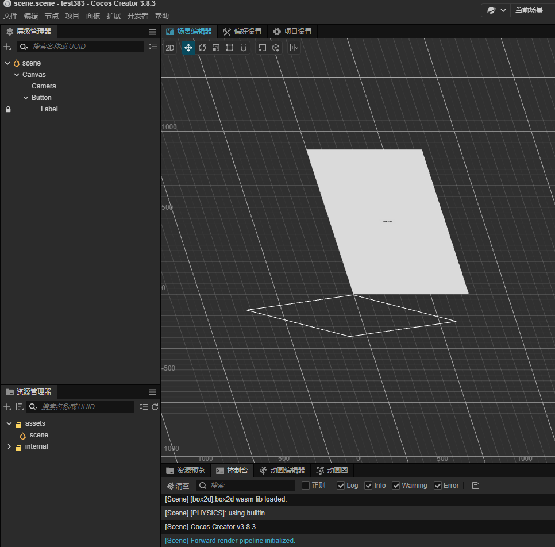Switch to the 动画编辑器 tab

coord(282,471)
